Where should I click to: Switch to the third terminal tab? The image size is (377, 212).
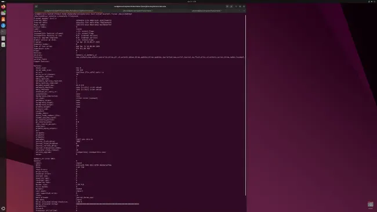[x=206, y=11]
